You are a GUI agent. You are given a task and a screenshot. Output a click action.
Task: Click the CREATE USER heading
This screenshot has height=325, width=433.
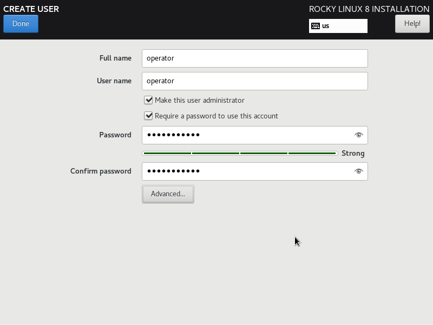point(31,9)
